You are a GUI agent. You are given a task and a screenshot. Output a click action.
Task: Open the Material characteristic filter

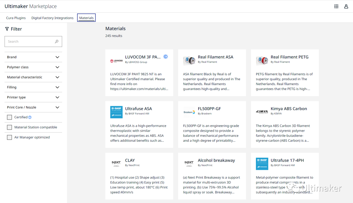click(33, 77)
